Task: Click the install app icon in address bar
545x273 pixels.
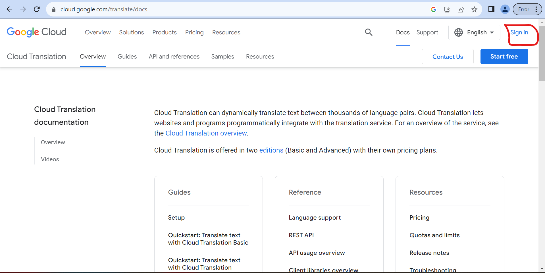Action: (447, 9)
